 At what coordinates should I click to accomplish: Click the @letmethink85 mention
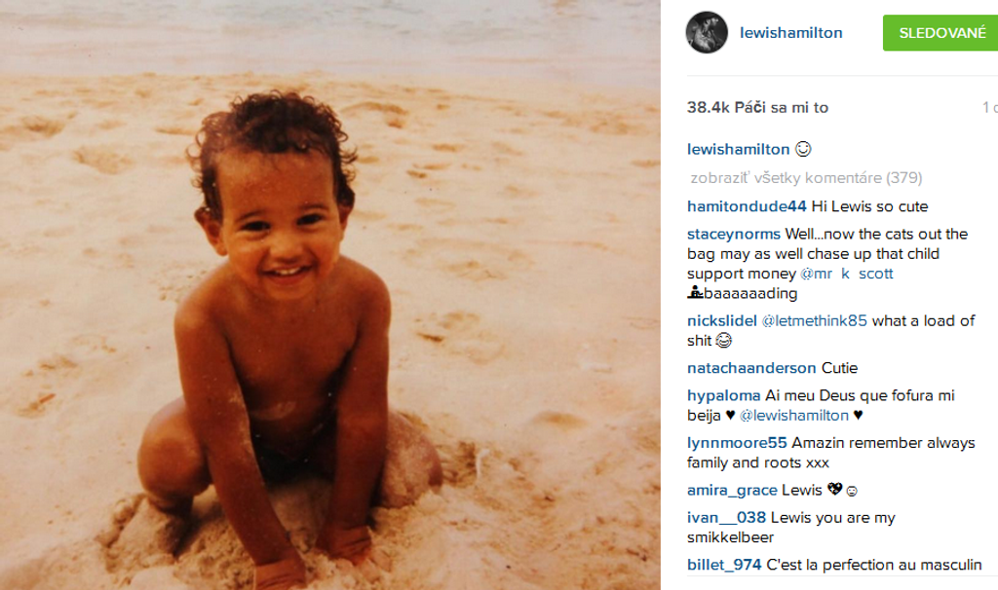point(814,320)
